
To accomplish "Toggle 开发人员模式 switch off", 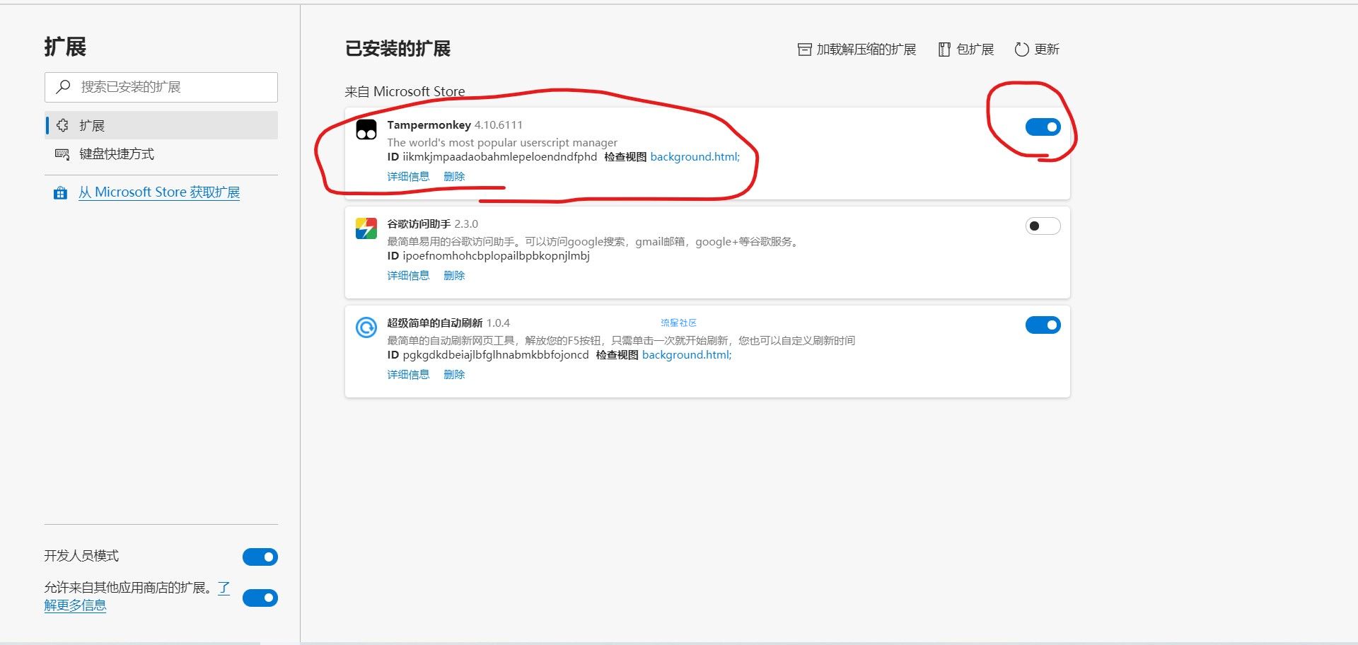I will [x=260, y=557].
